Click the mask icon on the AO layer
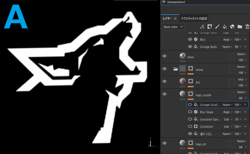 pyautogui.click(x=191, y=81)
